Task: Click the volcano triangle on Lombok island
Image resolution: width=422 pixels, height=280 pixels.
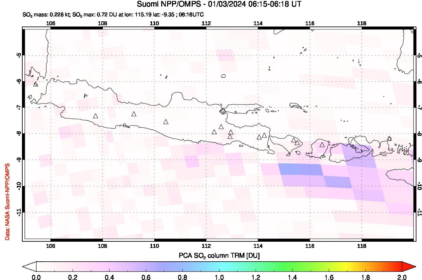Action: (322, 145)
